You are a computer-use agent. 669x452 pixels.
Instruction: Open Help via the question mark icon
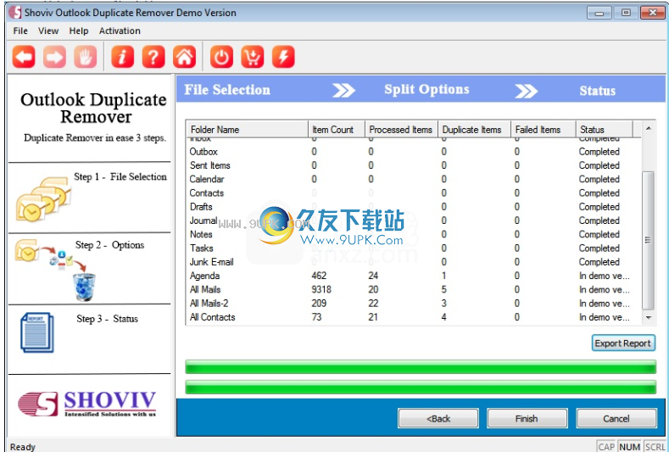(x=153, y=57)
